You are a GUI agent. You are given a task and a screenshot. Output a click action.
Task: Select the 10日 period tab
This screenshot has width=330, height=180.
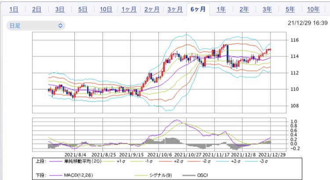tap(106, 9)
